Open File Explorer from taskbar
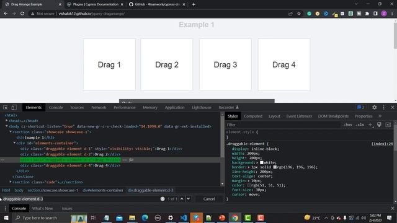397x223 pixels. pyautogui.click(x=132, y=218)
